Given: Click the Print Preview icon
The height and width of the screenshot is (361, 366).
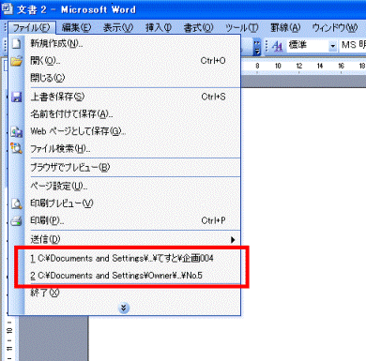Looking at the screenshot, I should (16, 203).
